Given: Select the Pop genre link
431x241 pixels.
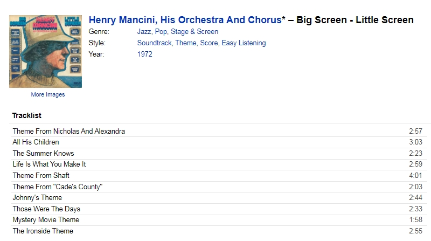Looking at the screenshot, I should [x=161, y=32].
